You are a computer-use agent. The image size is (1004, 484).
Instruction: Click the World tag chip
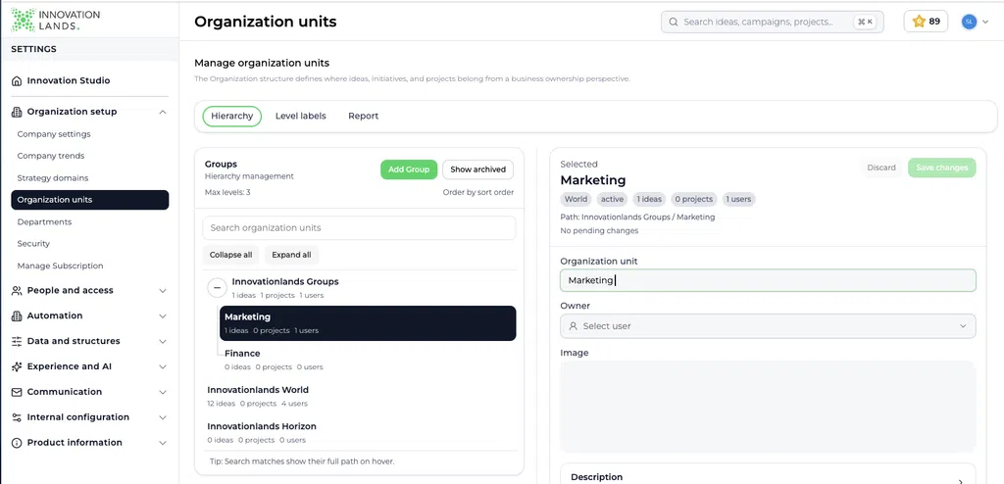tap(576, 199)
